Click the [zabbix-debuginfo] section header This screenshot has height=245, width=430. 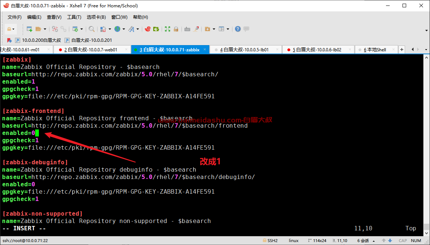(35, 162)
